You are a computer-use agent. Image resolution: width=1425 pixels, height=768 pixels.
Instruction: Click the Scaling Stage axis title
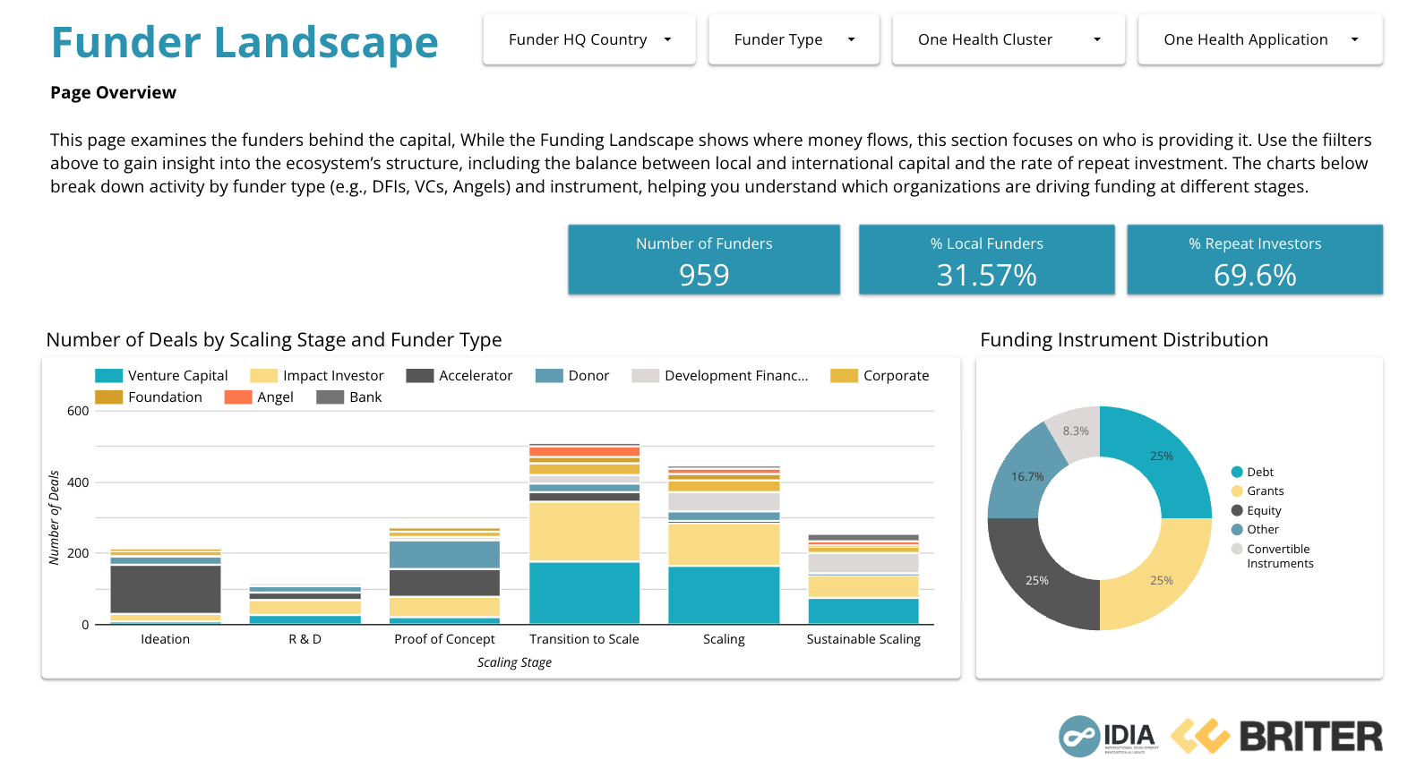[514, 662]
